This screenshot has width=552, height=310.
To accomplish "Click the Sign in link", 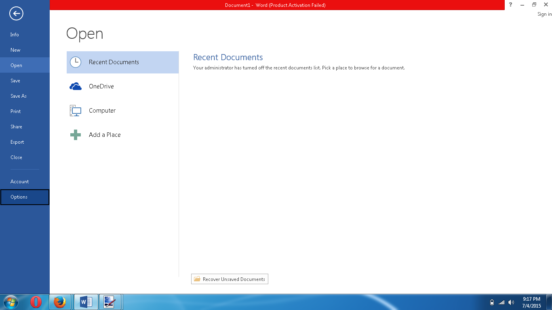I will click(x=544, y=14).
